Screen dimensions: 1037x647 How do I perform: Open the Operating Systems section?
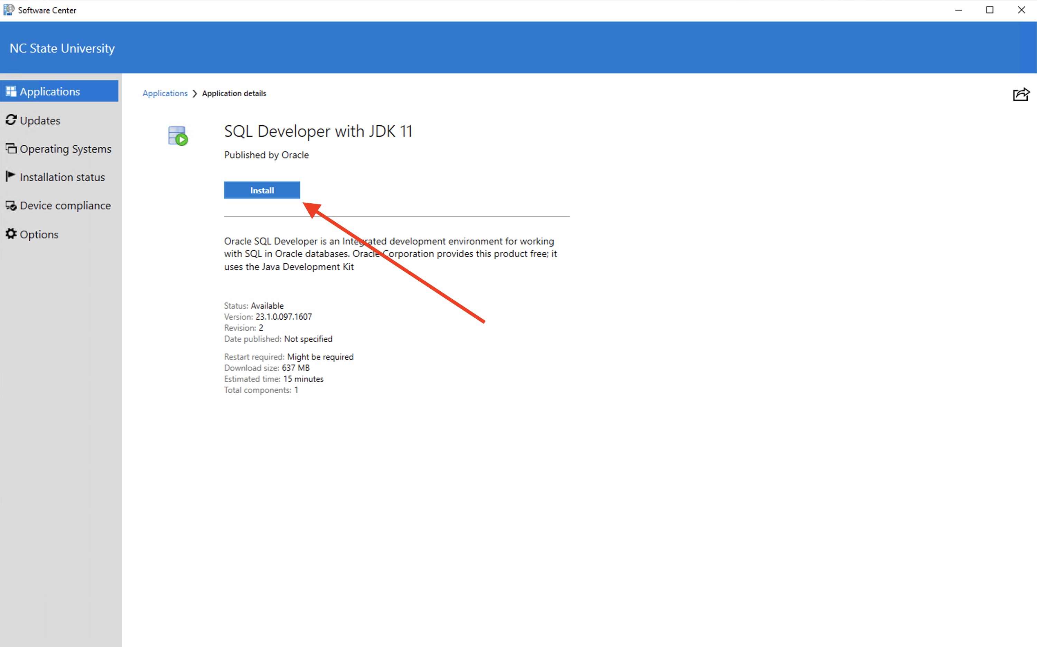(x=65, y=149)
